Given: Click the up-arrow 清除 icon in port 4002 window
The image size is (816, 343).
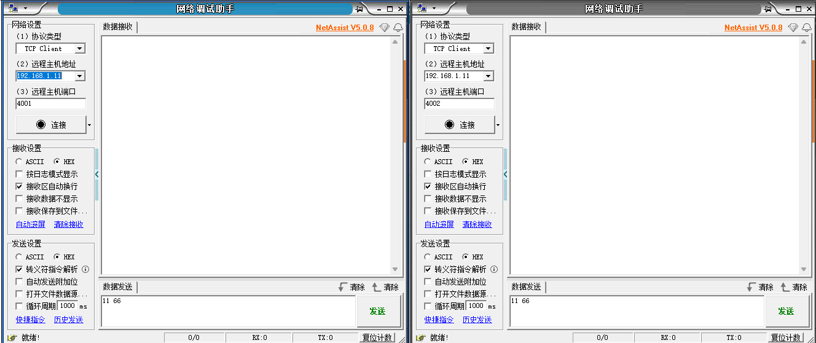Looking at the screenshot, I should 785,287.
